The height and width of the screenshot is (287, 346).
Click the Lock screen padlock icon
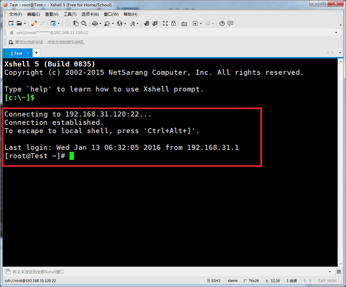point(174,23)
